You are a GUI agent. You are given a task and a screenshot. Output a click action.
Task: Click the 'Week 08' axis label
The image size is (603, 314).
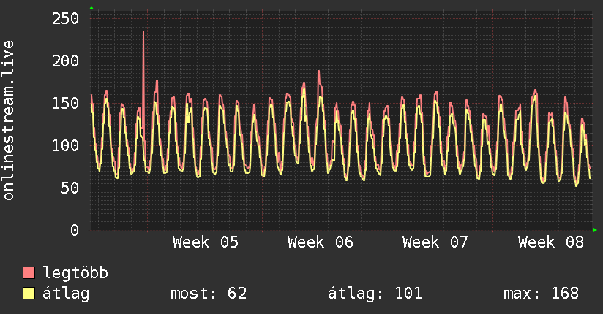coord(551,242)
